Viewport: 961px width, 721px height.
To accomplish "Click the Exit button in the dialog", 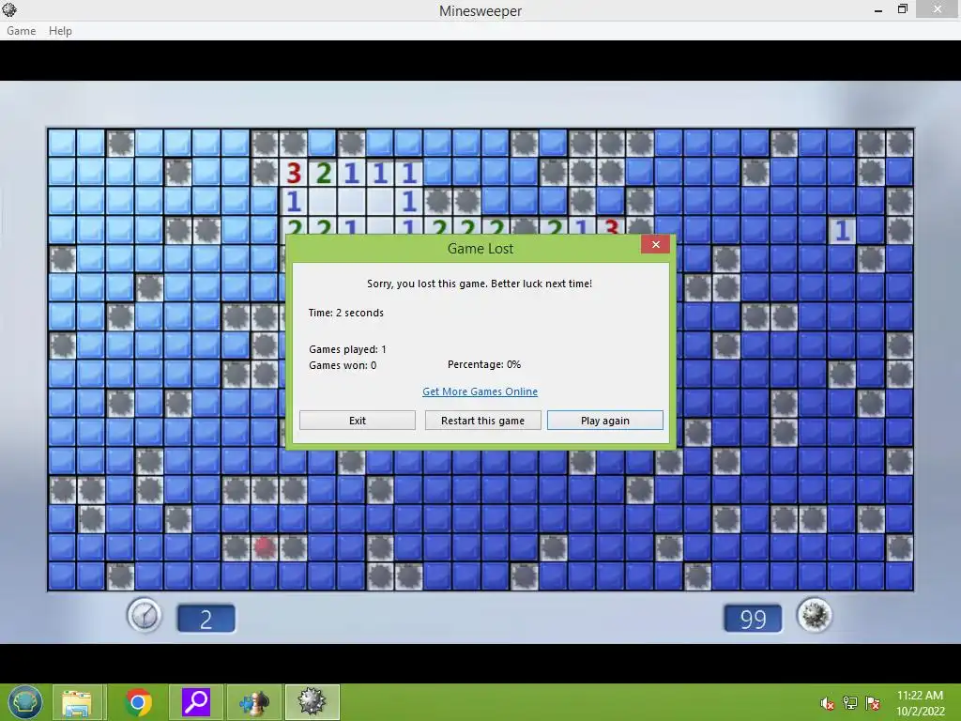I will click(358, 421).
